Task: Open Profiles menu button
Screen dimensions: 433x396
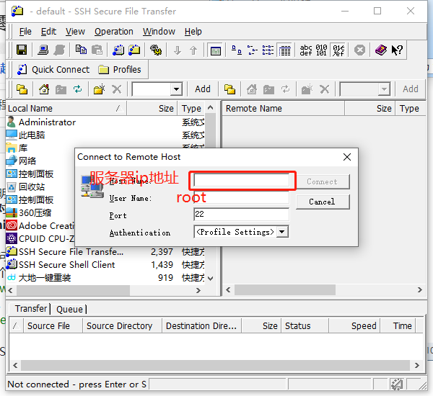Action: (x=120, y=70)
